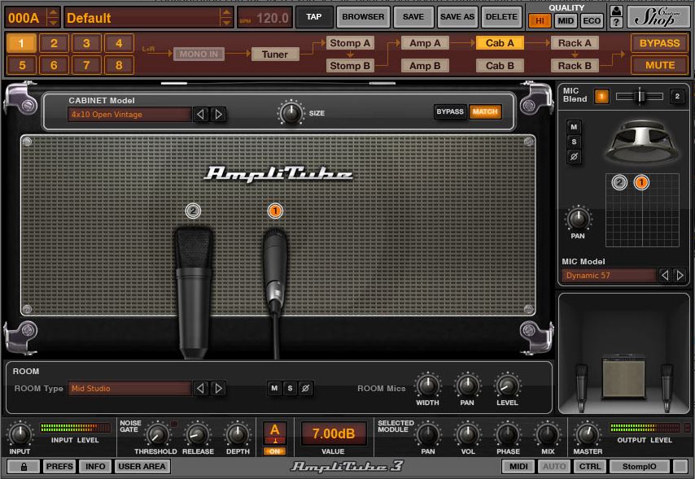695x479 pixels.
Task: Click the selected module PHASE knob
Action: (x=508, y=435)
